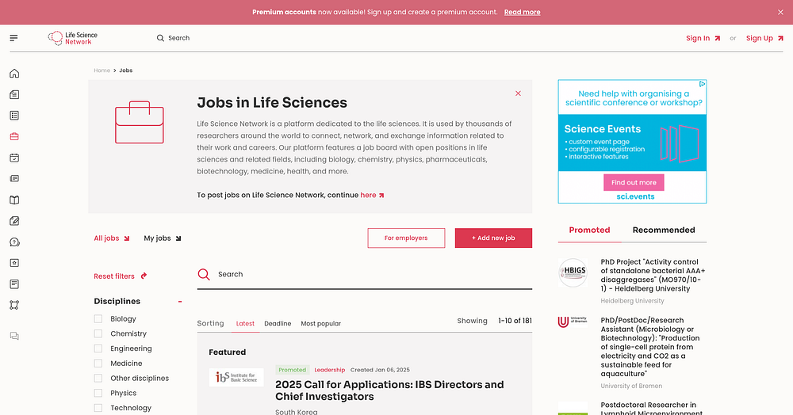Viewport: 793px width, 415px height.
Task: Open the calendar events sidebar icon
Action: (x=14, y=158)
